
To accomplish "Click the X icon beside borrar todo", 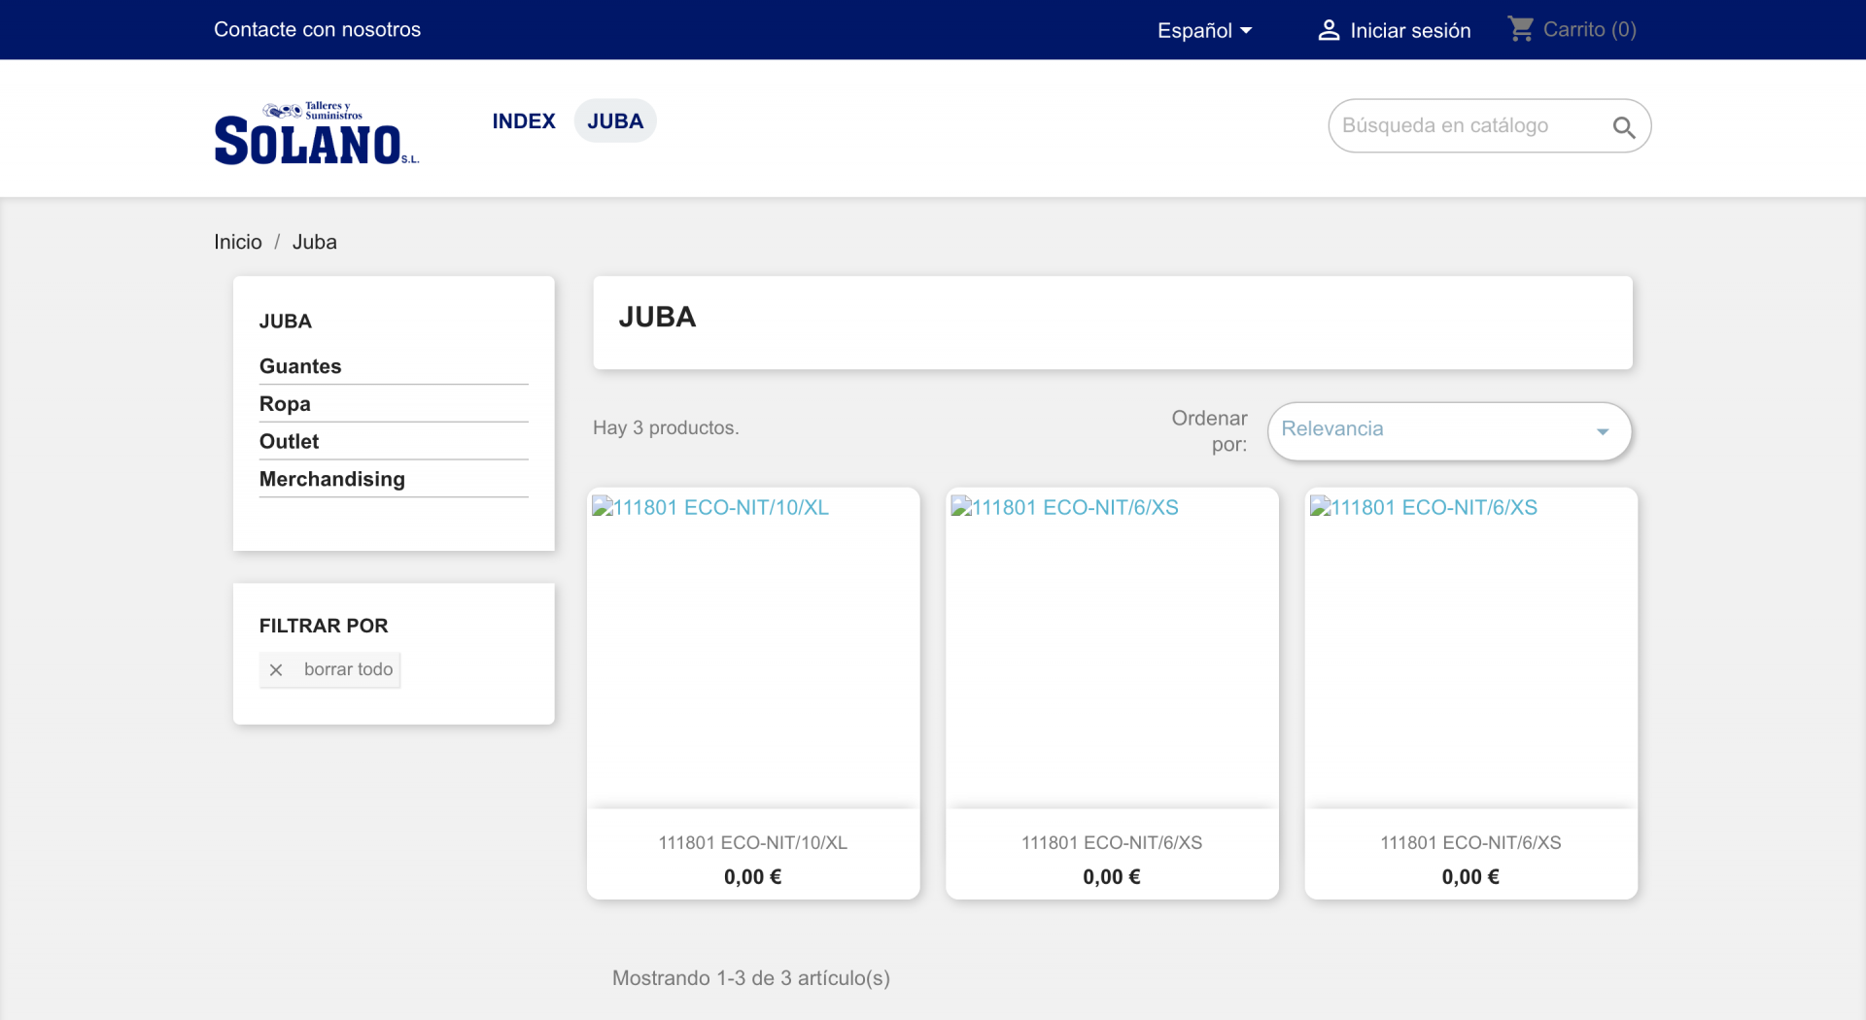I will click(276, 669).
